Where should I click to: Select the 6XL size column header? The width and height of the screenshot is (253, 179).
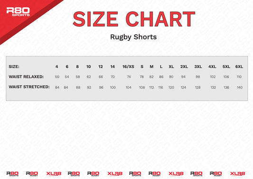pos(239,66)
